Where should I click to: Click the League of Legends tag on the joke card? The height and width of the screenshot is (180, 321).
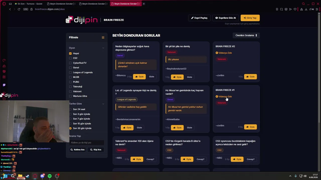coord(126,99)
